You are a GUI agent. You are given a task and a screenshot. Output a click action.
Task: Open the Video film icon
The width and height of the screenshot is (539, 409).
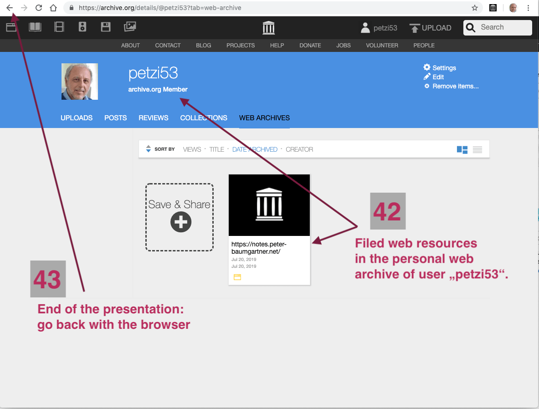point(59,27)
